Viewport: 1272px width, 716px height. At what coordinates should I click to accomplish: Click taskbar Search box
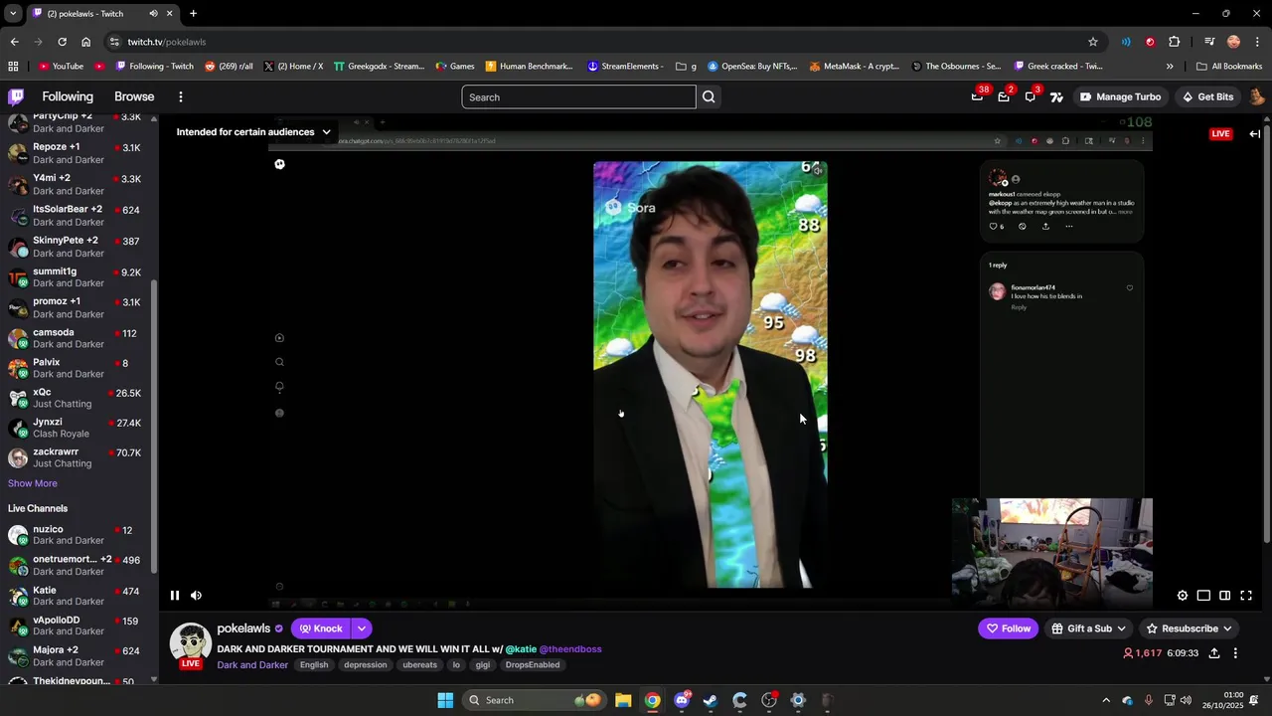(534, 700)
